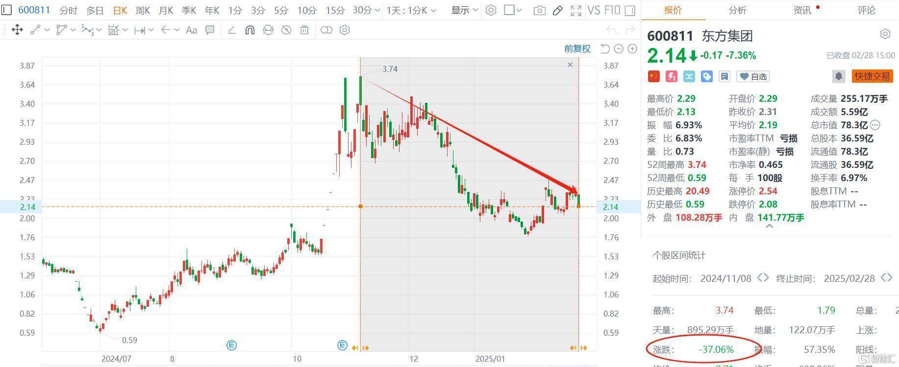
Task: Open the notes bookmark icon
Action: (724, 76)
